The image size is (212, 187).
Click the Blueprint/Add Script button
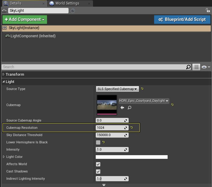pos(182,19)
